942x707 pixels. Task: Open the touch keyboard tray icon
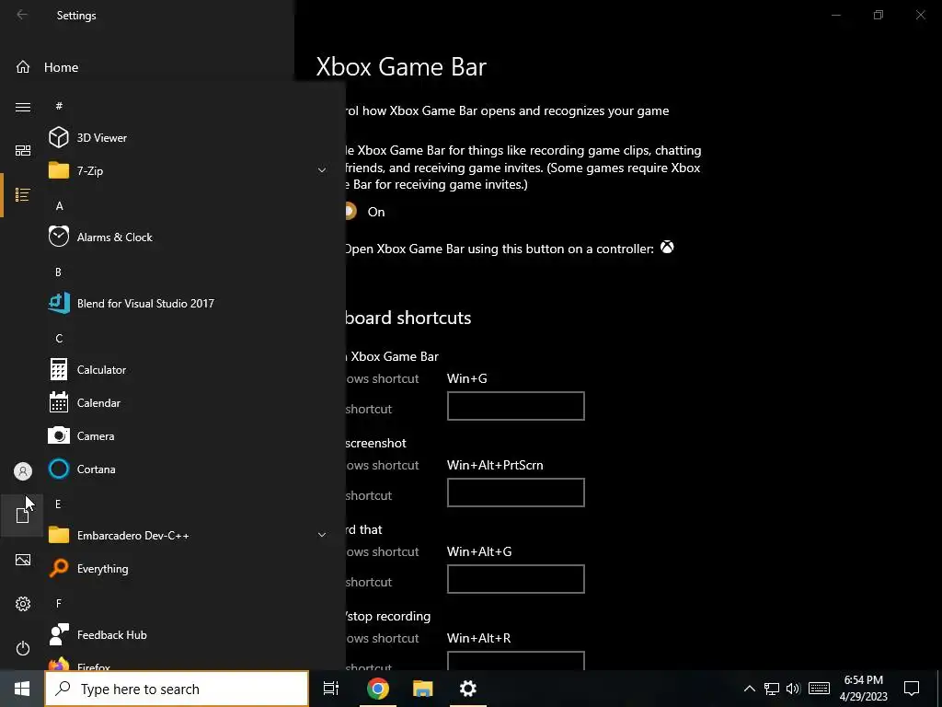pyautogui.click(x=819, y=689)
